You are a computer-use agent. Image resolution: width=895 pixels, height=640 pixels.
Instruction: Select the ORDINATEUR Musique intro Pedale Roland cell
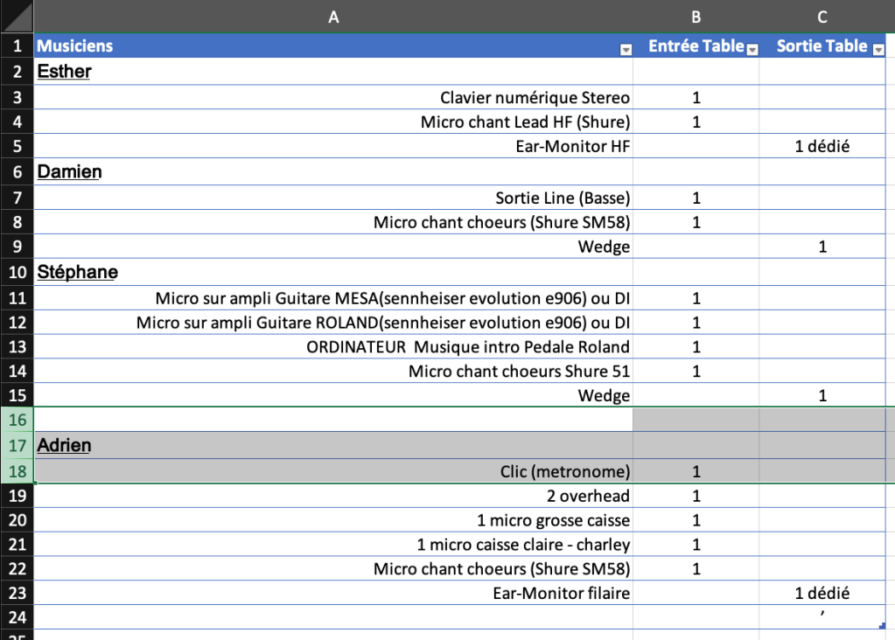tap(468, 347)
